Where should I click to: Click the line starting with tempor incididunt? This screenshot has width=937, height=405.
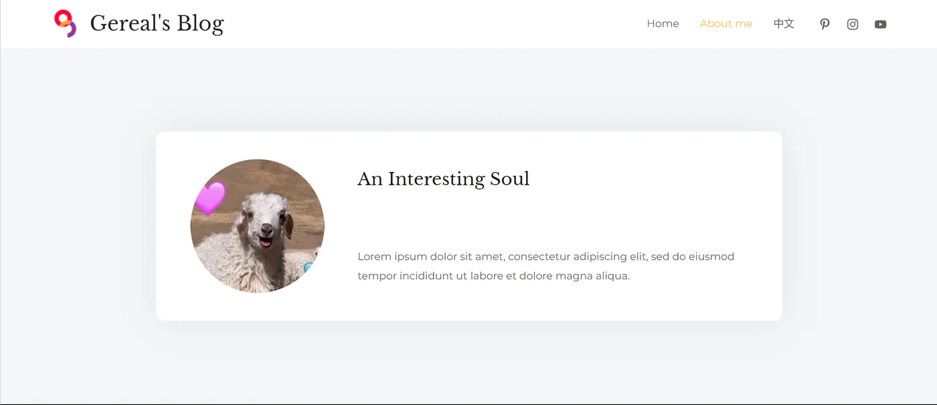click(x=493, y=276)
